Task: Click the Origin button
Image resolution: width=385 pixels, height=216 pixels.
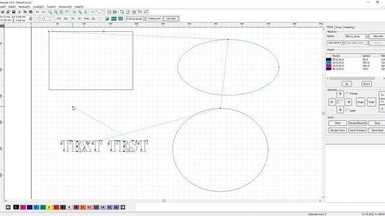Action: 360,102
